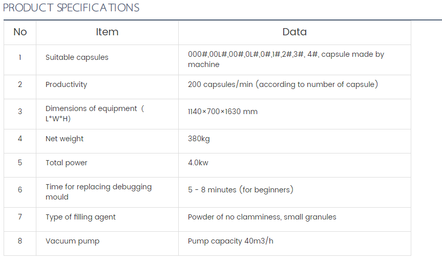Click the 200 capsules/min value
This screenshot has height=264, width=442.
point(283,84)
